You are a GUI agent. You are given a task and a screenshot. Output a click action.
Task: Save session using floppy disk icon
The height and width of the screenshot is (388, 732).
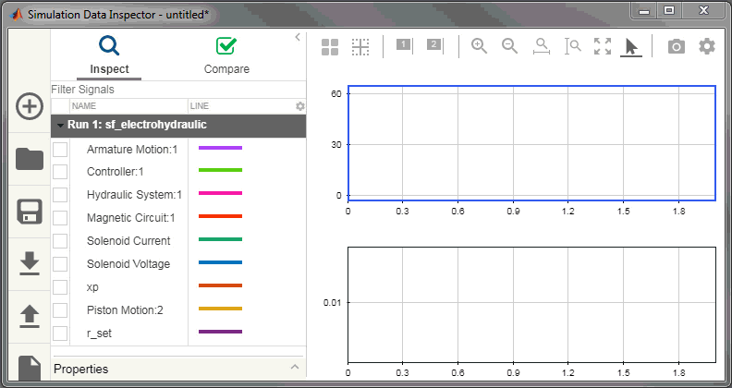30,212
